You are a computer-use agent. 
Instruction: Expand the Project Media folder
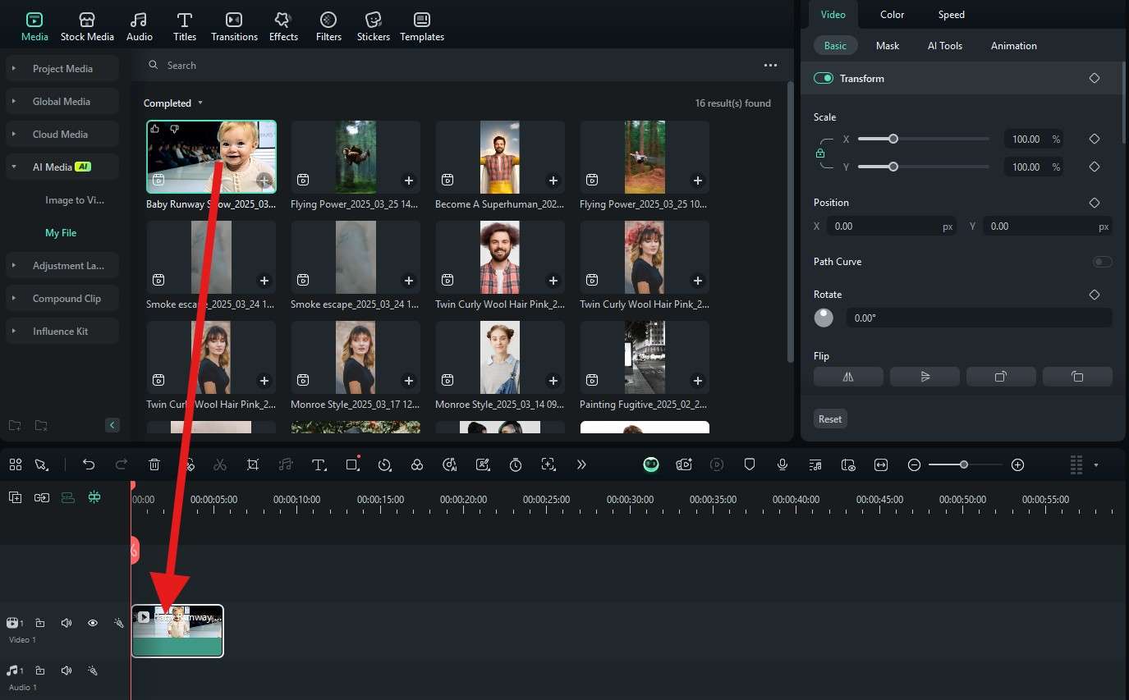[62, 69]
